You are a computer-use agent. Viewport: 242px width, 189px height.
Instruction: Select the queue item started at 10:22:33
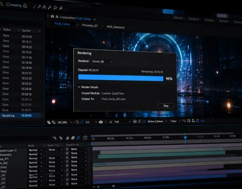coord(21,78)
